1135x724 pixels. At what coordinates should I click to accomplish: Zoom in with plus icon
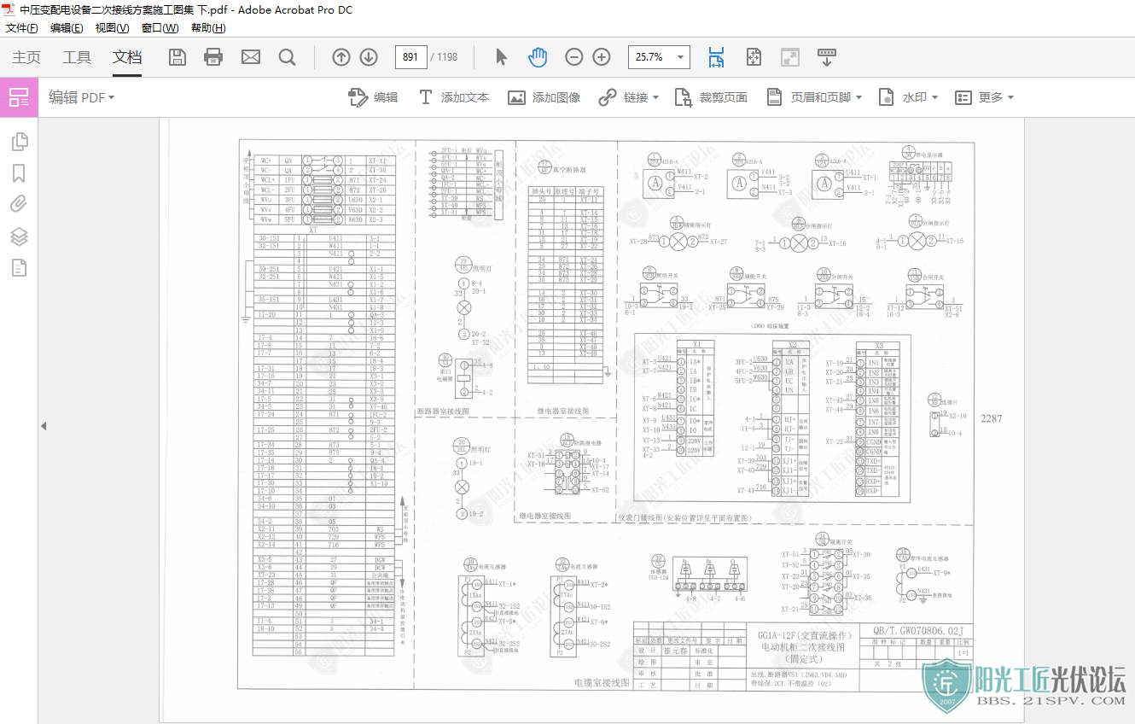(602, 57)
